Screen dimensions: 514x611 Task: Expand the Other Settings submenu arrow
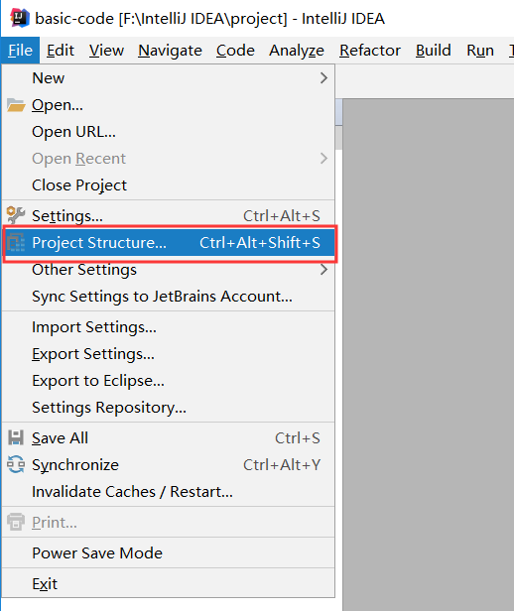[323, 269]
